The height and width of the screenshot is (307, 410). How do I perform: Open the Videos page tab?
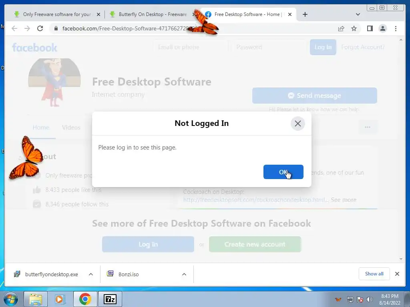click(x=71, y=128)
